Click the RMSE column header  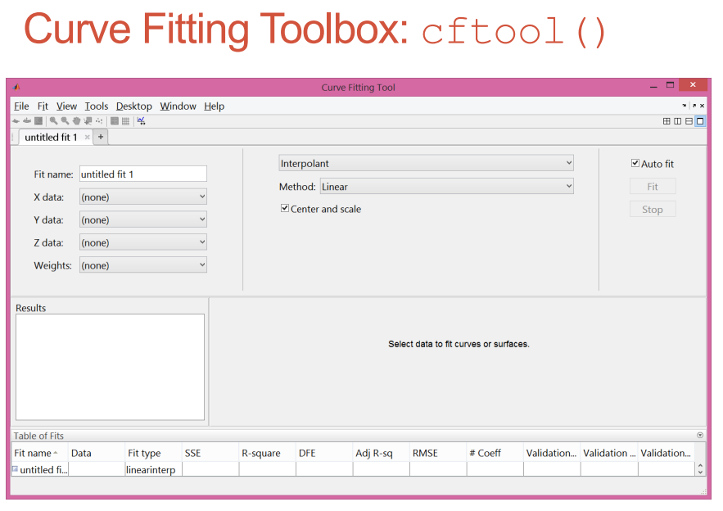[x=438, y=453]
